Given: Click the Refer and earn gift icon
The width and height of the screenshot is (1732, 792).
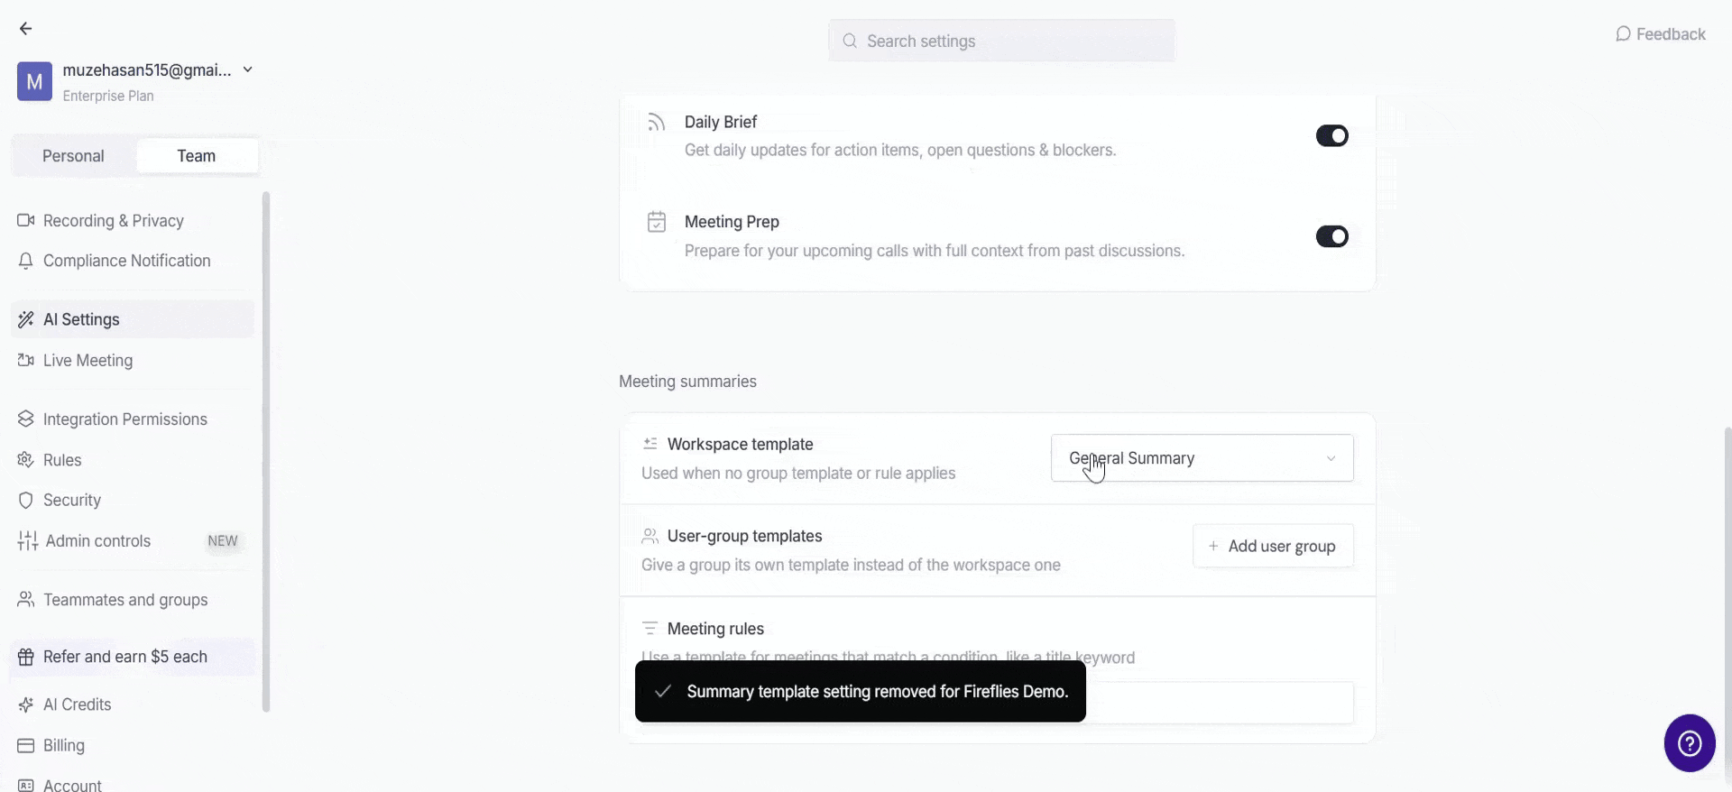Looking at the screenshot, I should [26, 657].
